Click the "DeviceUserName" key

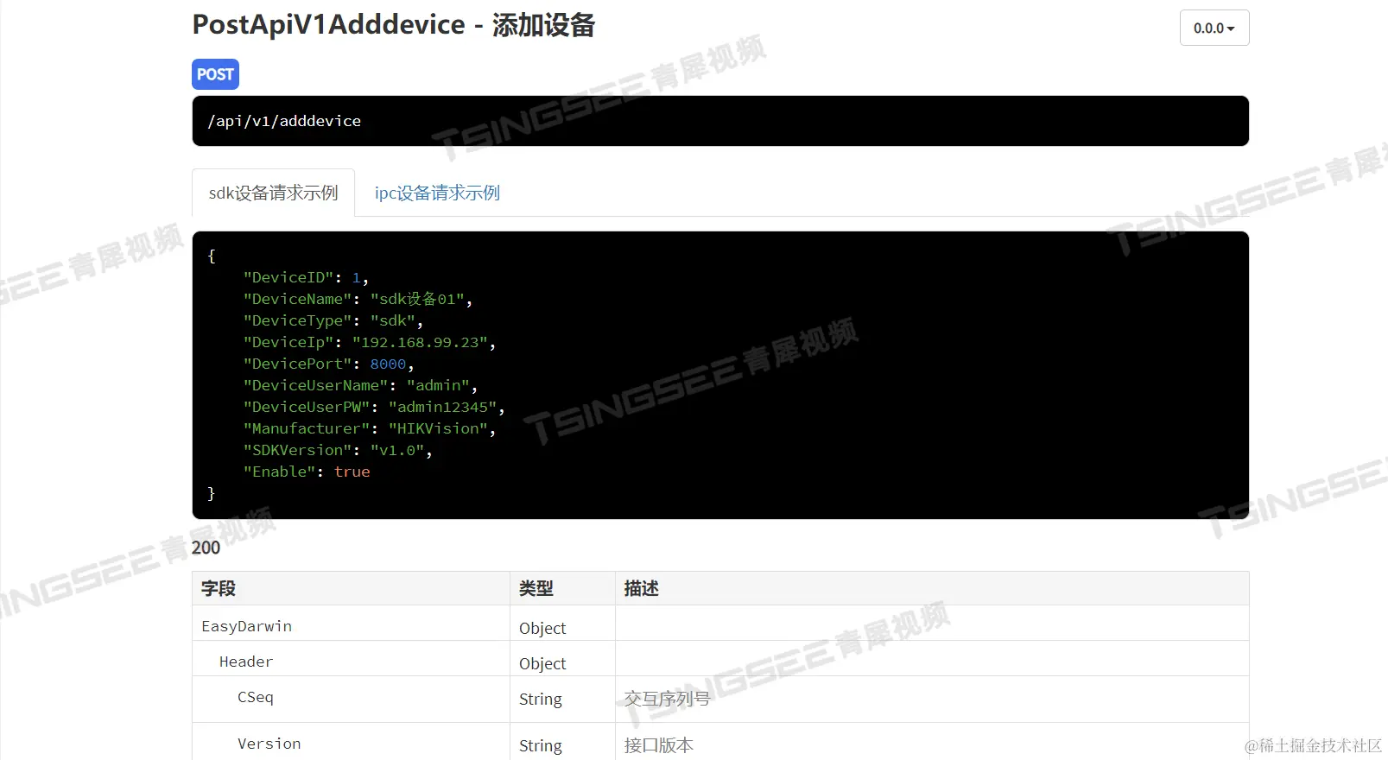315,385
